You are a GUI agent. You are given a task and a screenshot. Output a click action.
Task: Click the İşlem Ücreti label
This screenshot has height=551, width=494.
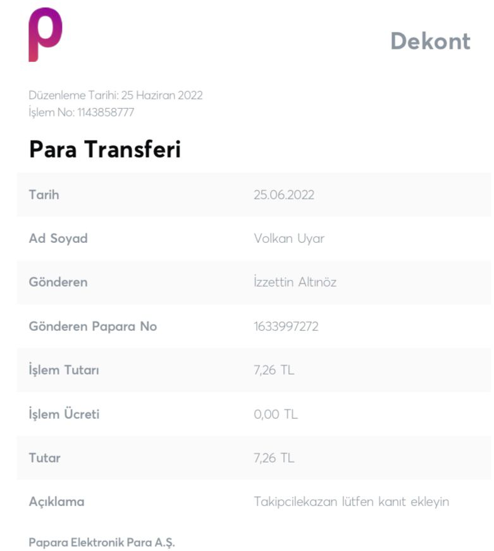64,414
